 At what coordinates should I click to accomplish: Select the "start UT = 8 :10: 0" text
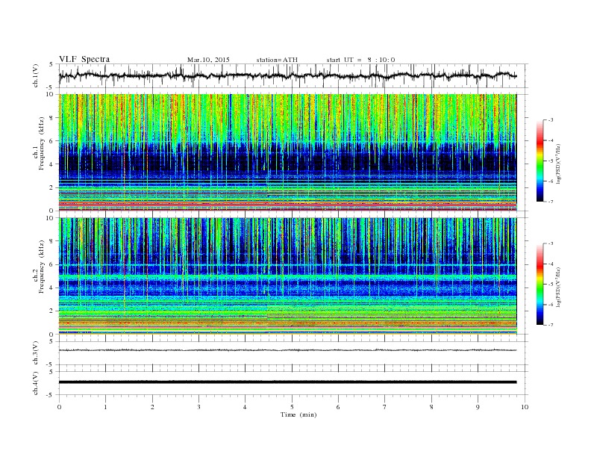click(360, 60)
